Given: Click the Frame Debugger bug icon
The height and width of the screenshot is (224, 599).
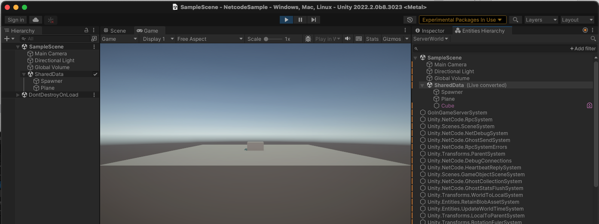Looking at the screenshot, I should tap(308, 39).
